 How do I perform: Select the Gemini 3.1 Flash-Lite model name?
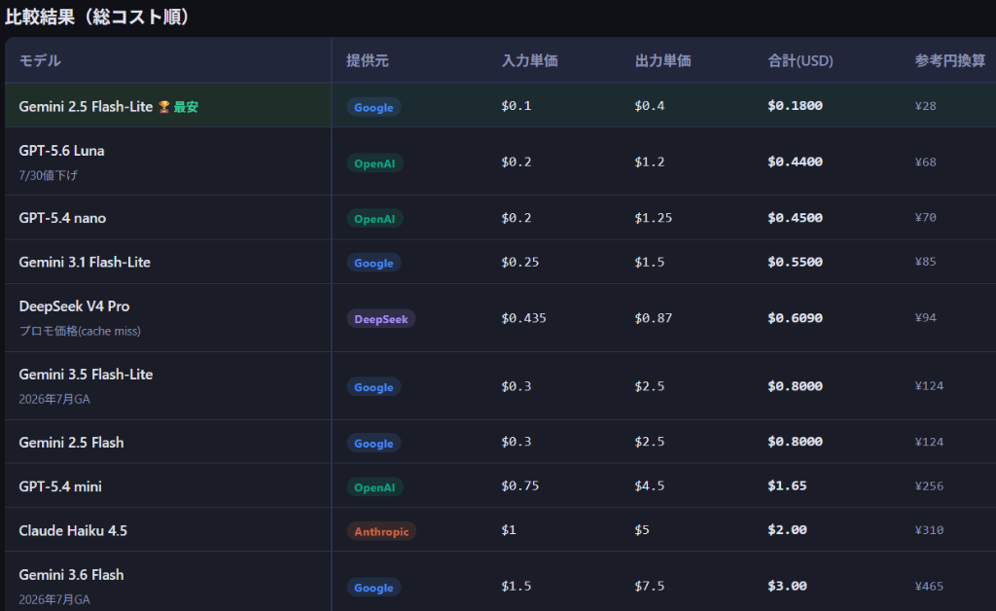(x=85, y=263)
